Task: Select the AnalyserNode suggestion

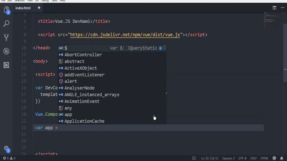Action: click(x=112, y=88)
